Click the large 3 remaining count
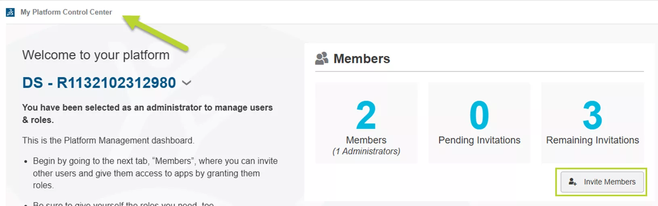Viewport: 658px width, 206px height. pos(592,115)
